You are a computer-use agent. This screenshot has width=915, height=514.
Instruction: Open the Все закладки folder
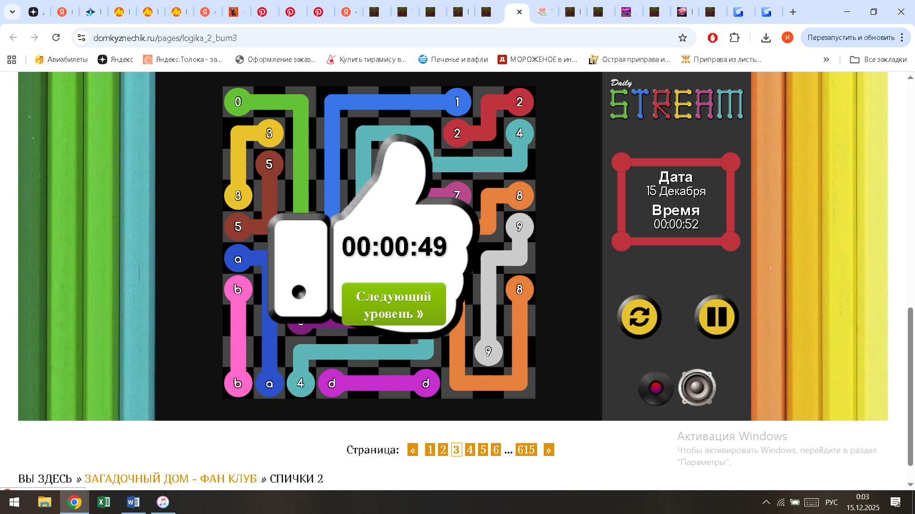878,59
